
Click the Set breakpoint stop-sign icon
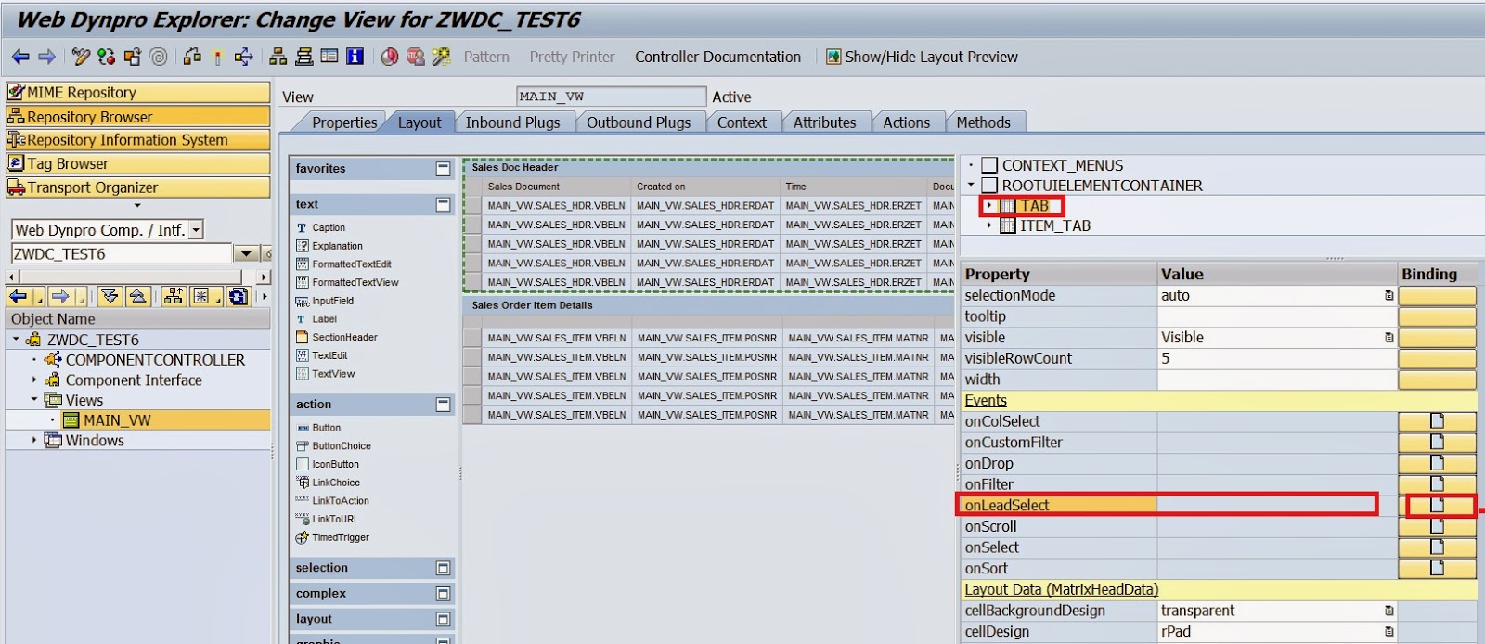tap(415, 58)
